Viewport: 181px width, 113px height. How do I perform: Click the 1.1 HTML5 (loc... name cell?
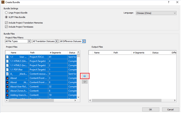(19, 65)
